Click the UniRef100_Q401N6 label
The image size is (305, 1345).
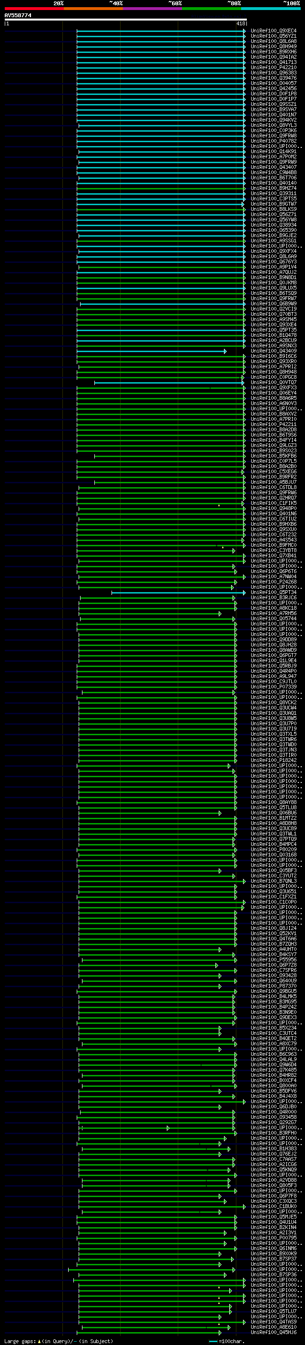click(x=274, y=513)
